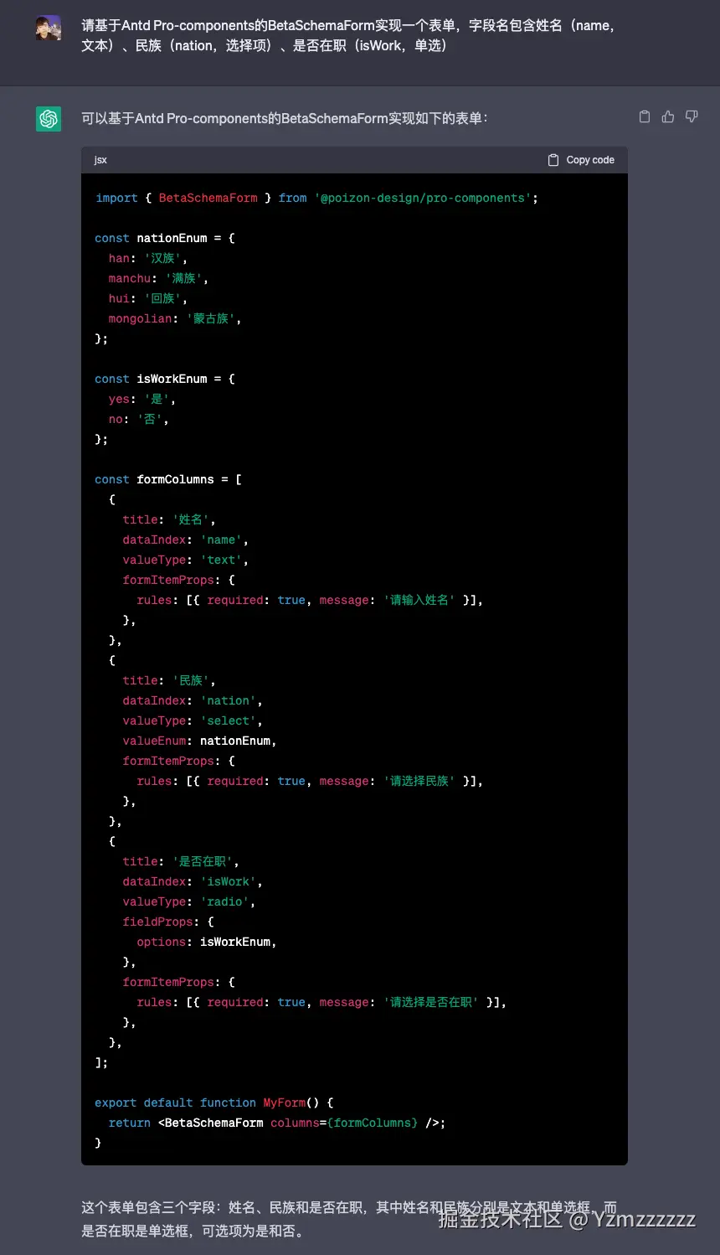The height and width of the screenshot is (1255, 720).
Task: Copy the whole response using the clipboard icon
Action: pyautogui.click(x=645, y=117)
